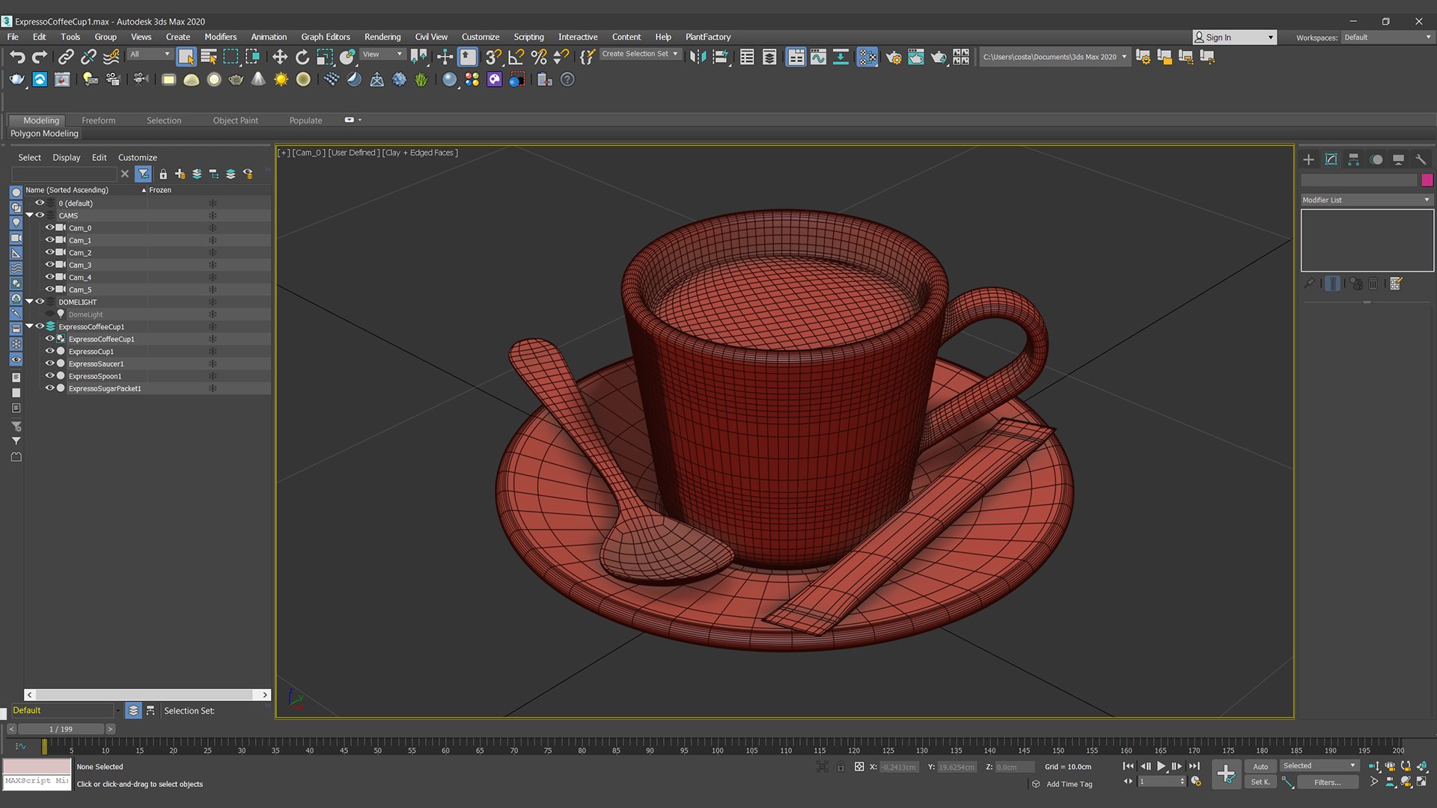Open the Display command panel tab
Image resolution: width=1437 pixels, height=808 pixels.
click(x=1398, y=159)
